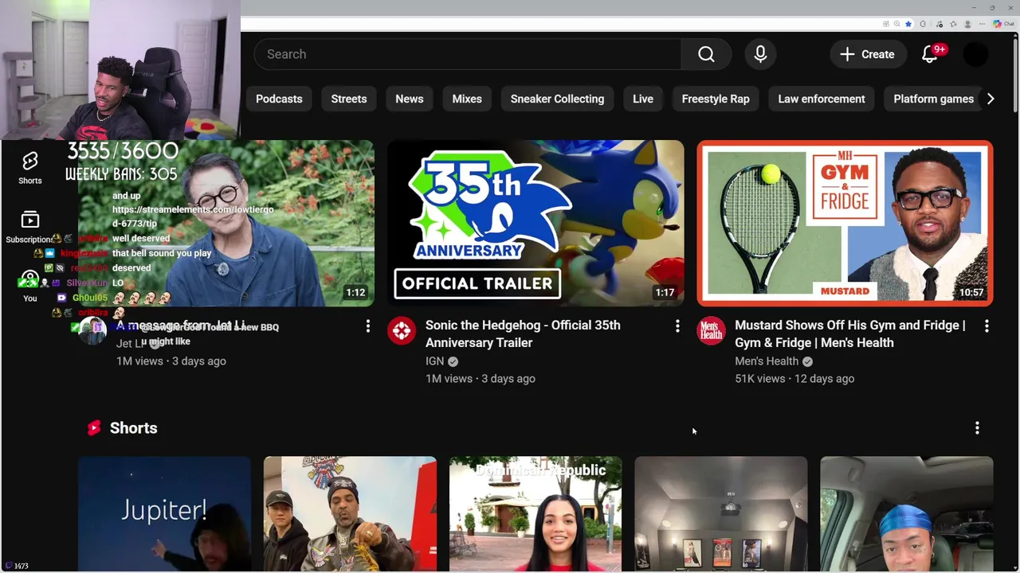Open Shorts in the sidebar

pos(30,168)
